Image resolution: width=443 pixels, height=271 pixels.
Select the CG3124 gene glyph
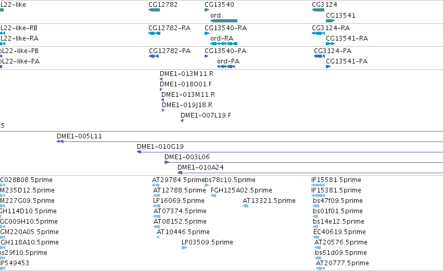click(318, 10)
